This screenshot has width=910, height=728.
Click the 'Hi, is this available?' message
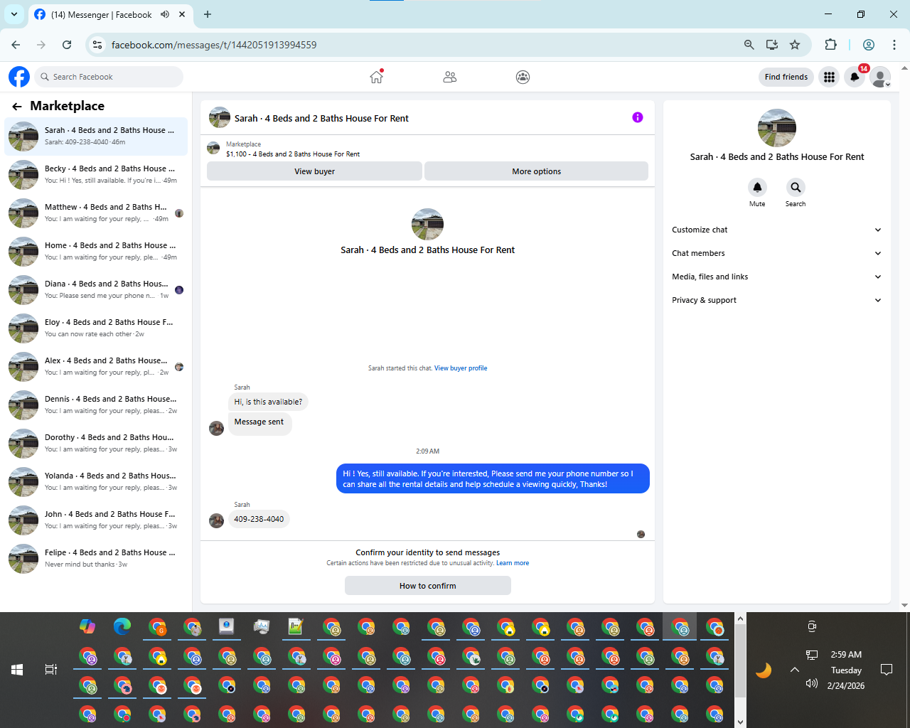[x=268, y=402]
